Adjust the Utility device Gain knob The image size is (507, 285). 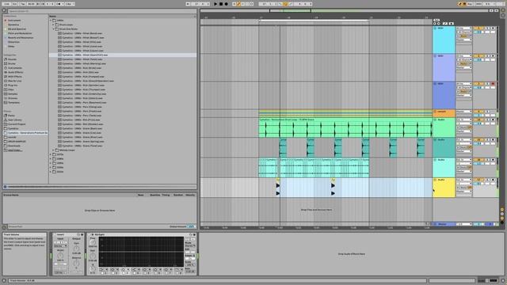(76, 249)
